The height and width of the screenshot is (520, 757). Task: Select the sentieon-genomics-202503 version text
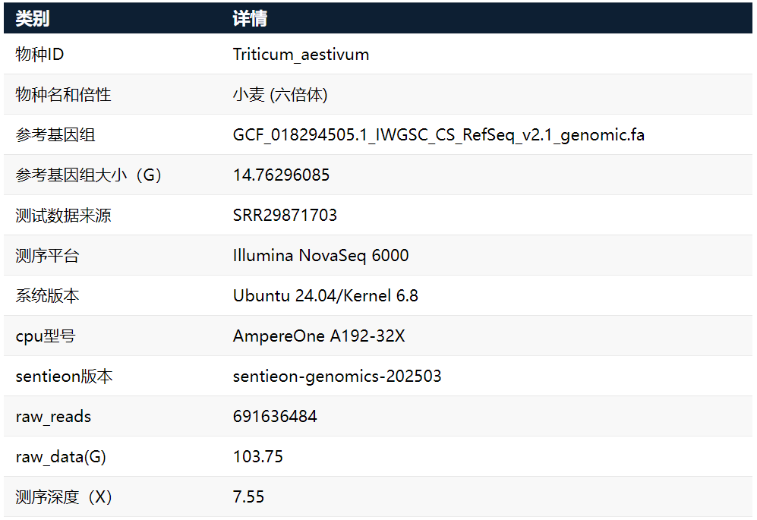point(337,377)
